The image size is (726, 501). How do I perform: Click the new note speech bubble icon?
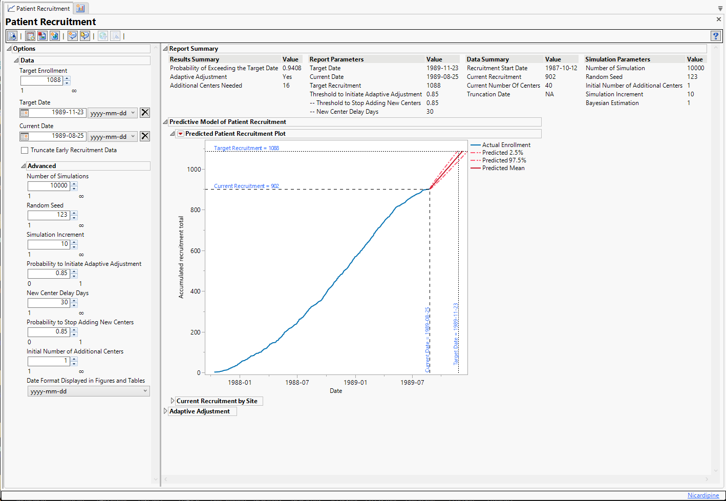coord(73,36)
